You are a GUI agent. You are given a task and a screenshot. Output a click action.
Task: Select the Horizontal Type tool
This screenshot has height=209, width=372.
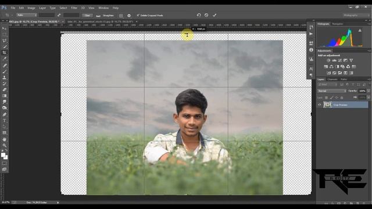coord(4,121)
